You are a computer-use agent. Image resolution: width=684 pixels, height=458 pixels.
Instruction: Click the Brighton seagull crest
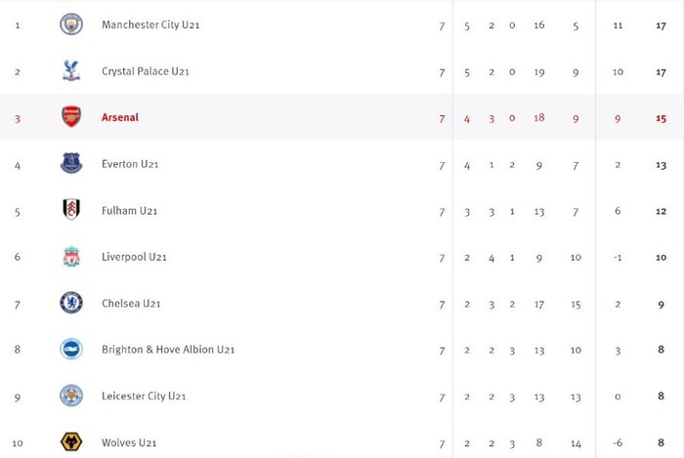click(x=71, y=349)
